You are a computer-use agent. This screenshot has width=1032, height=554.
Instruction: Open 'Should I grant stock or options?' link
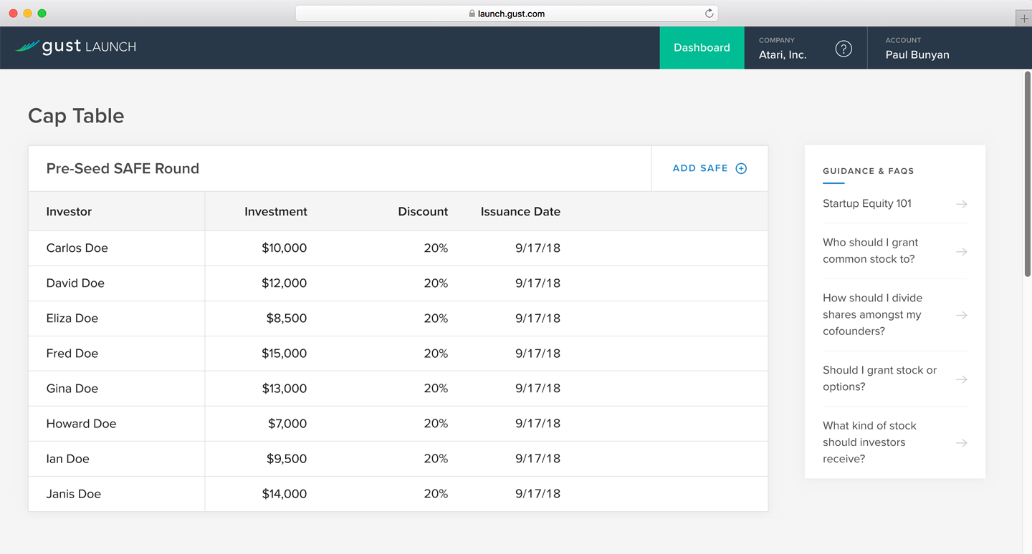tap(879, 379)
